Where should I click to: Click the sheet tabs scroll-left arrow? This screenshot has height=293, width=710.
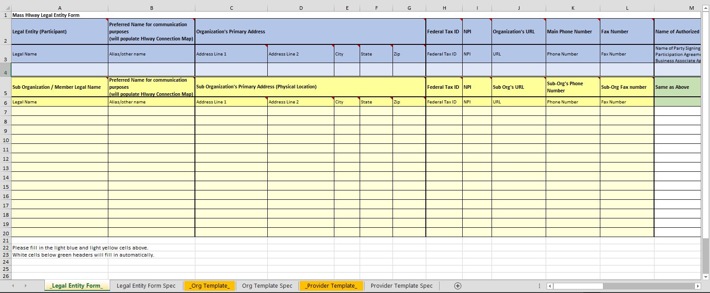tap(13, 286)
